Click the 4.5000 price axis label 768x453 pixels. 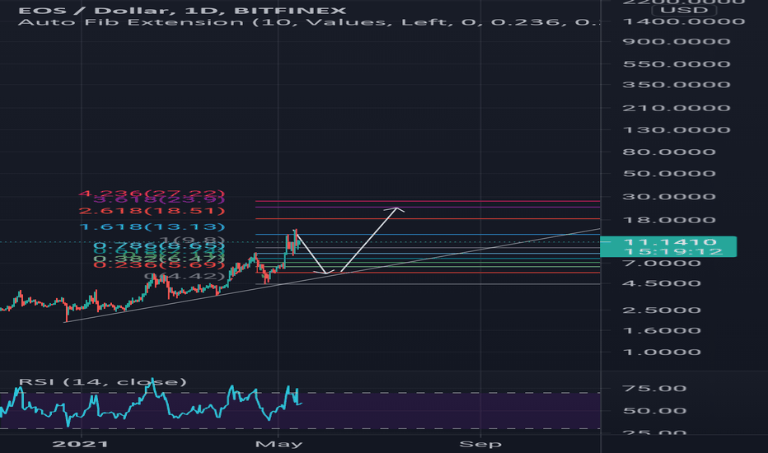pyautogui.click(x=662, y=283)
